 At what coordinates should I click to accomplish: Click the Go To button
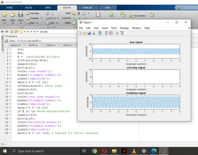tap(51, 18)
